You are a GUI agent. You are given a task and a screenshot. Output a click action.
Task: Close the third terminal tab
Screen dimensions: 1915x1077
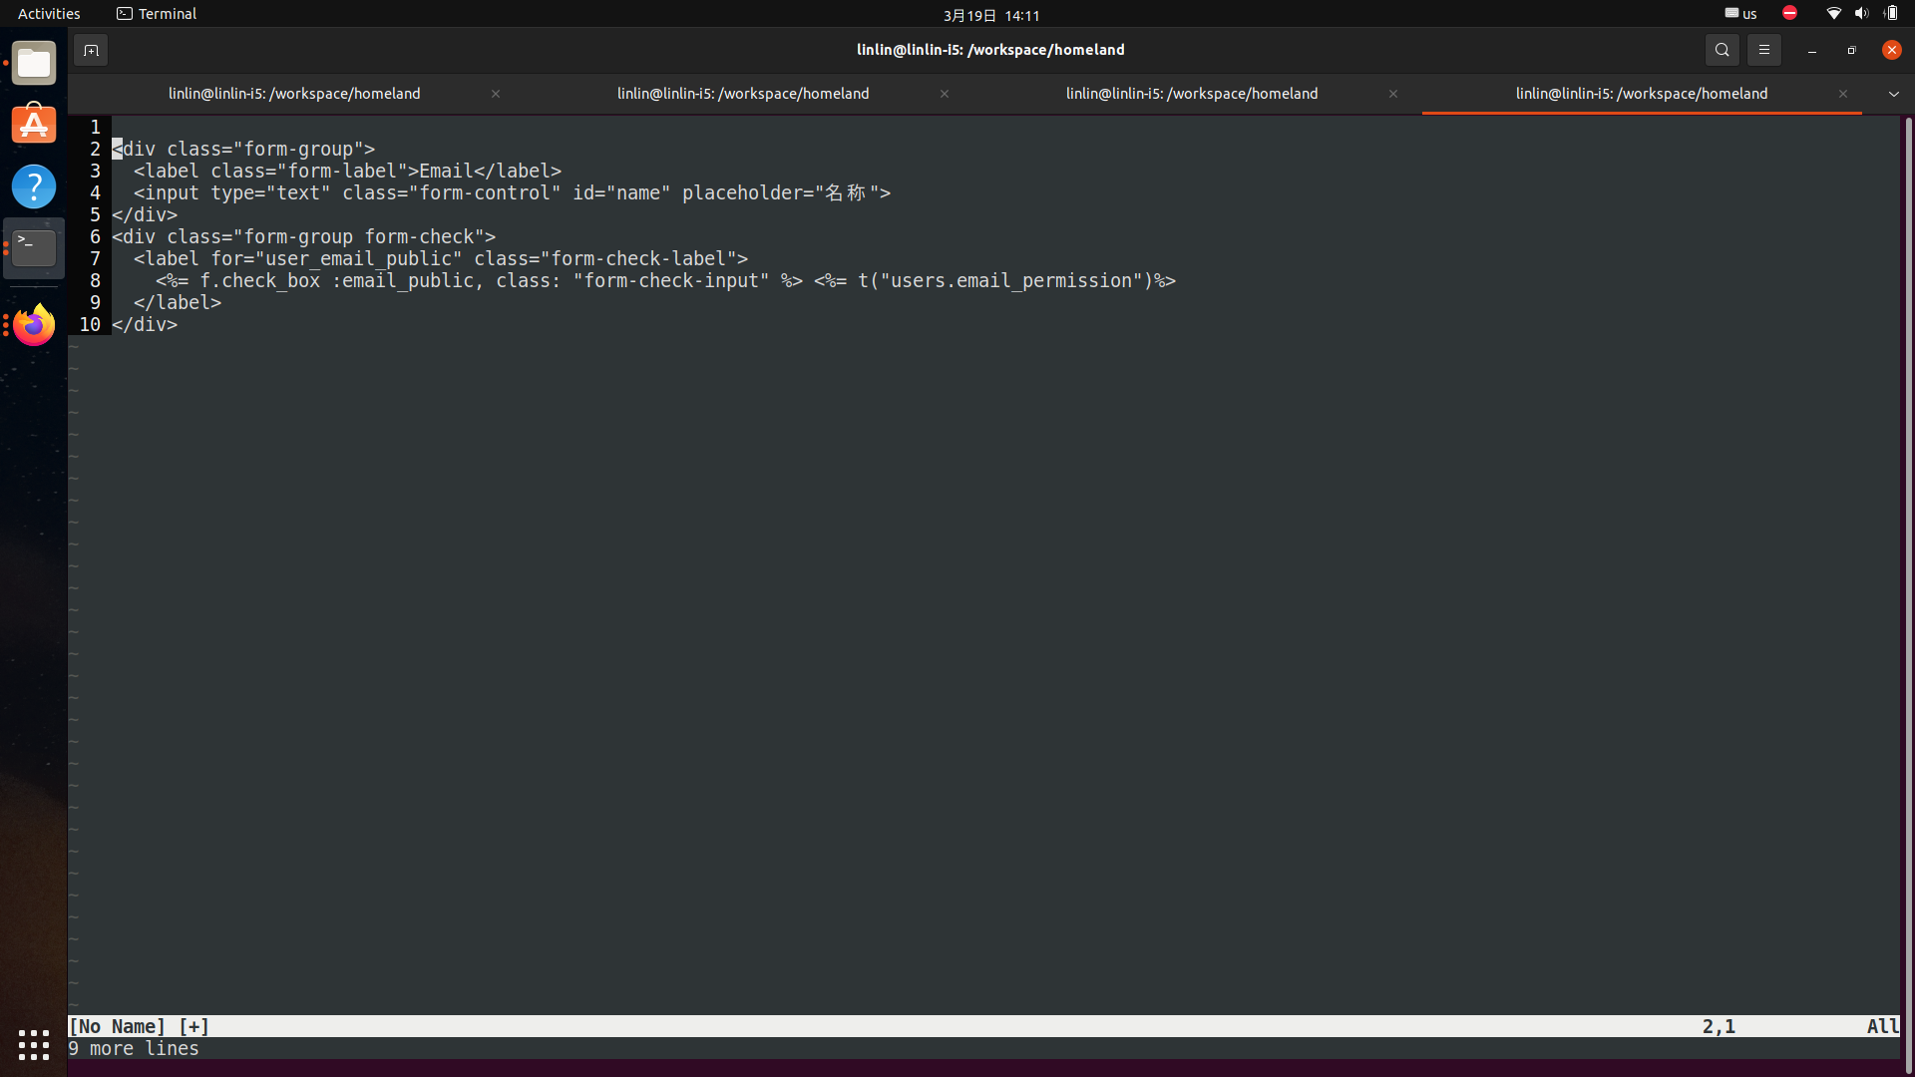(1392, 94)
